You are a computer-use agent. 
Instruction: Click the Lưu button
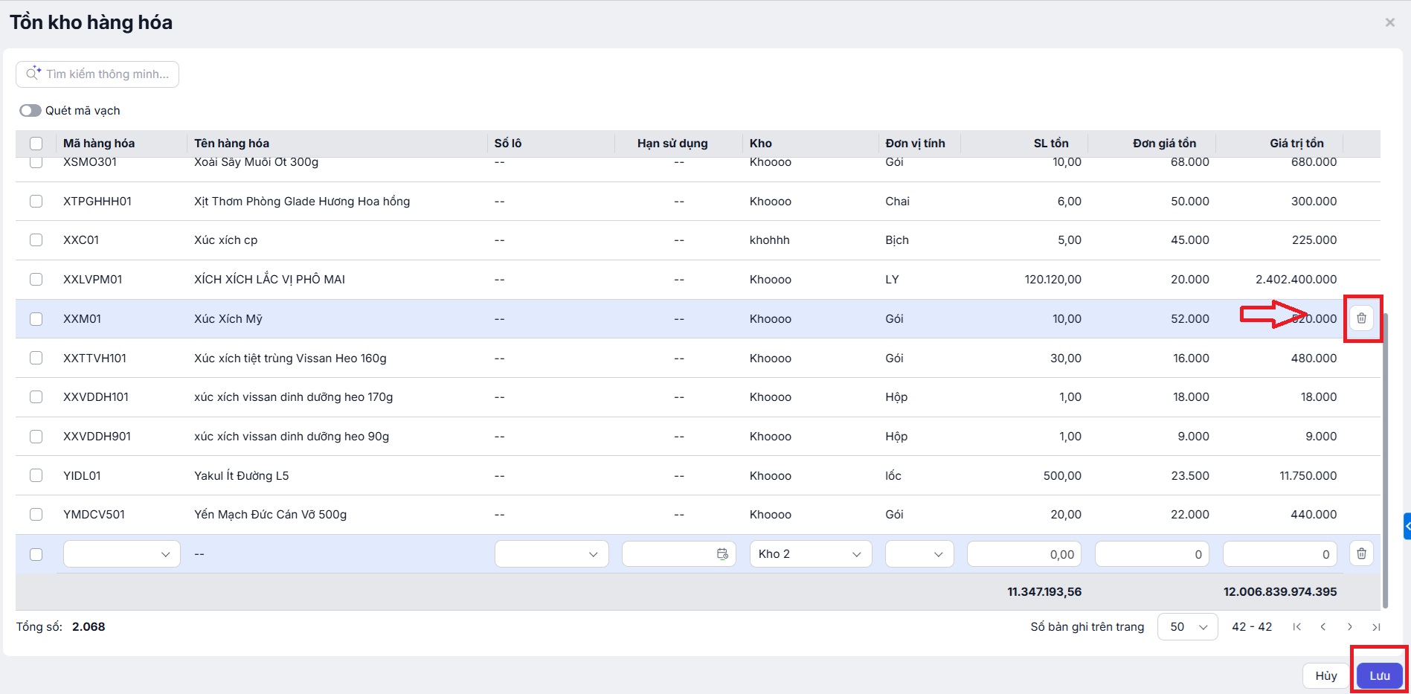tap(1379, 675)
